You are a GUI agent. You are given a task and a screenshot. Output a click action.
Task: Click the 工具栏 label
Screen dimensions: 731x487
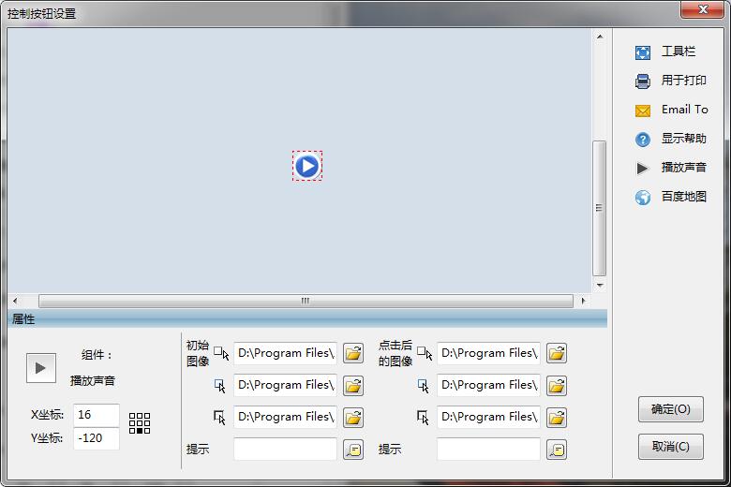(x=679, y=52)
